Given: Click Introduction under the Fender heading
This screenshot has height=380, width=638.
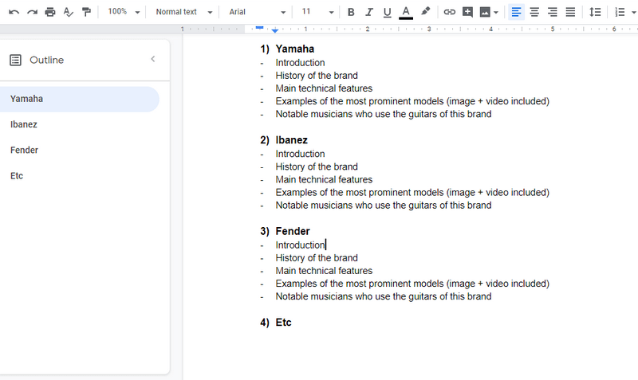Looking at the screenshot, I should [x=301, y=245].
